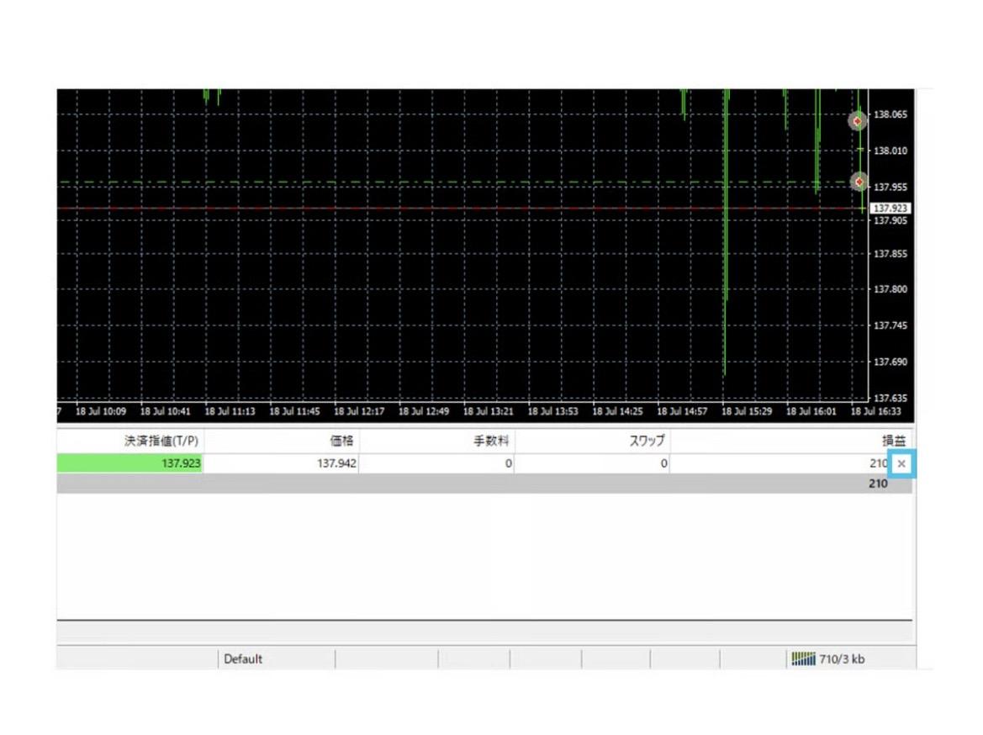Sort by the 価格 column header
983x735 pixels.
(x=341, y=441)
